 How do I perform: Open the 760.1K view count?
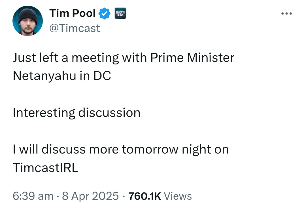pyautogui.click(x=145, y=196)
